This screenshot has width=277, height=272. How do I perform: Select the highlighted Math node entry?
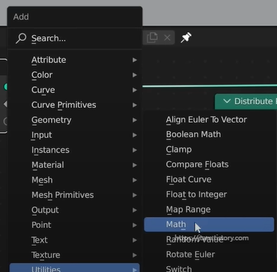pyautogui.click(x=209, y=225)
